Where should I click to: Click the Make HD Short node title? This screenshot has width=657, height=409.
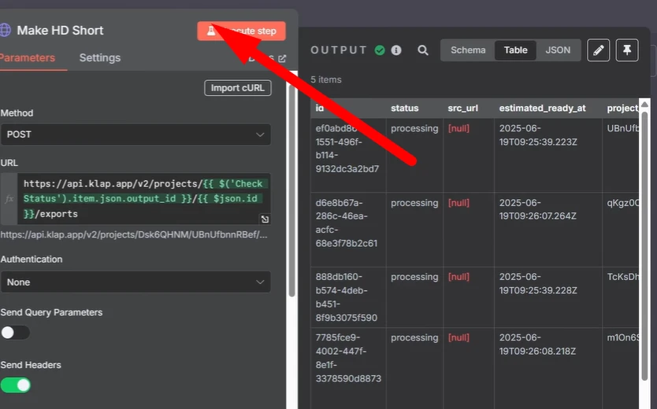(x=60, y=30)
